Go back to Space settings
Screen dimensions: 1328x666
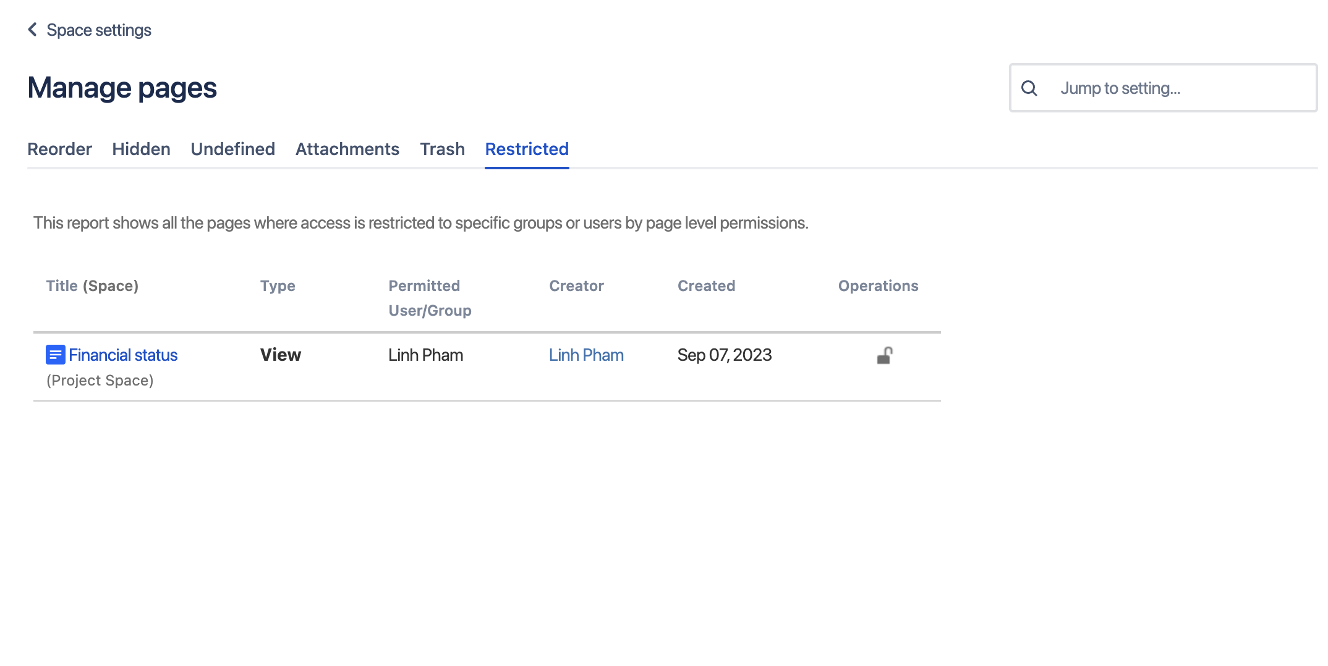tap(98, 29)
